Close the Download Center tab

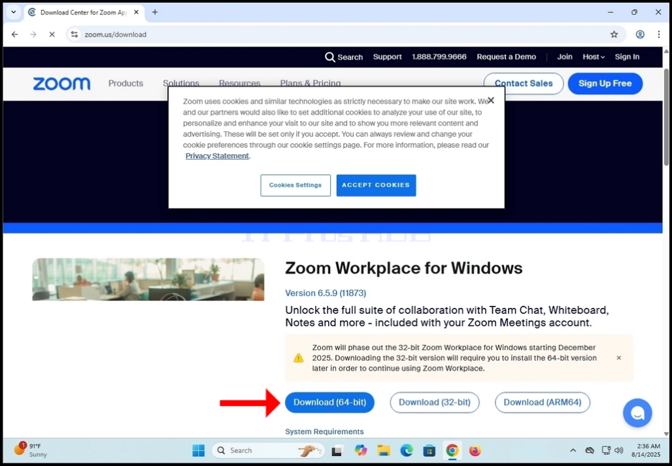(x=136, y=12)
